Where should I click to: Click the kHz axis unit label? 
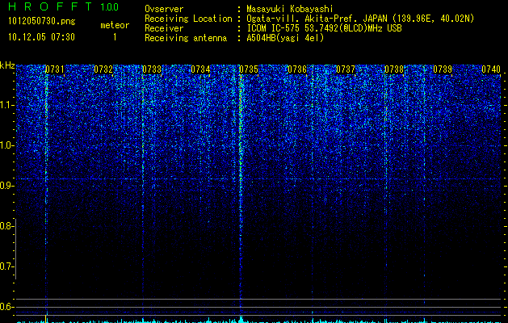[x=7, y=65]
